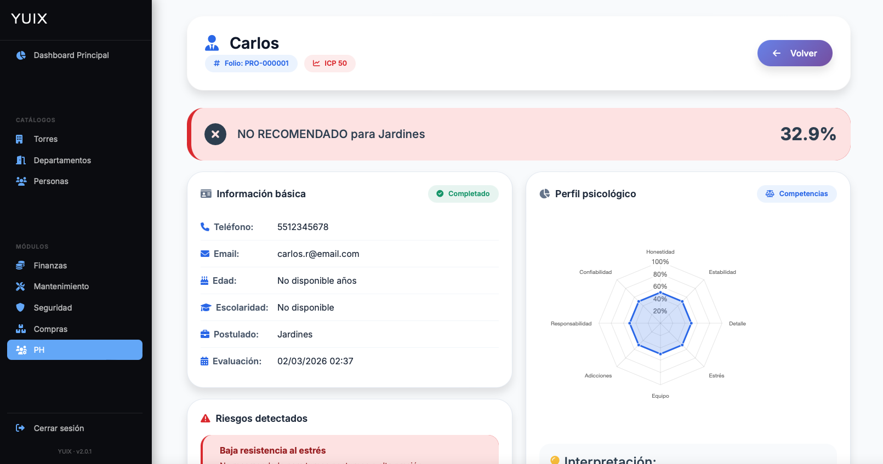Click the Departamentos door icon
The height and width of the screenshot is (464, 883).
point(21,161)
